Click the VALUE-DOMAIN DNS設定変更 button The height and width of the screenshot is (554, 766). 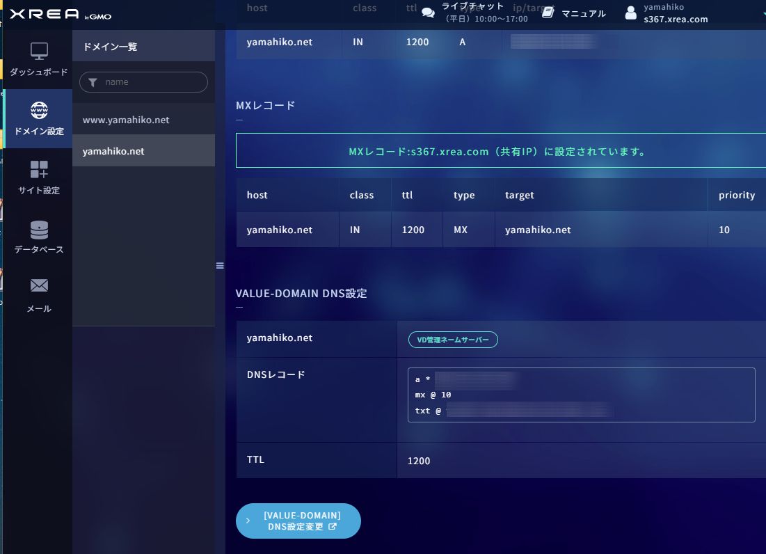298,521
